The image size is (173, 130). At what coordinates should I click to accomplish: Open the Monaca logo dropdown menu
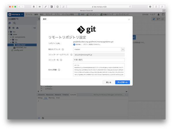coord(16,15)
